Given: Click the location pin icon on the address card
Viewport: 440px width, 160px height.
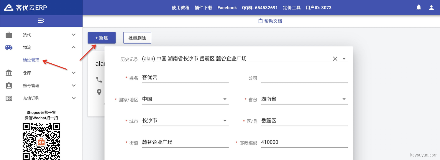Looking at the screenshot, I should tap(99, 92).
